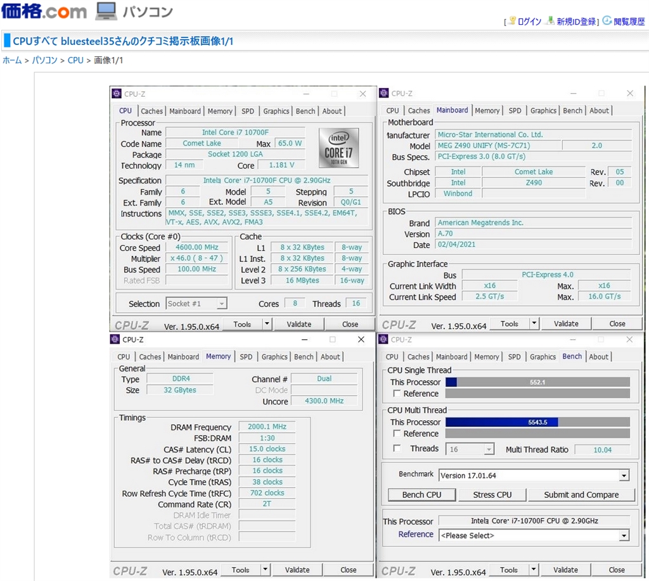The image size is (649, 581).
Task: Open About tab in CPU window
Action: tap(332, 111)
